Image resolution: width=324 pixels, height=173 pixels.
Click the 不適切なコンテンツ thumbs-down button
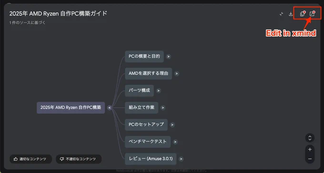click(79, 159)
